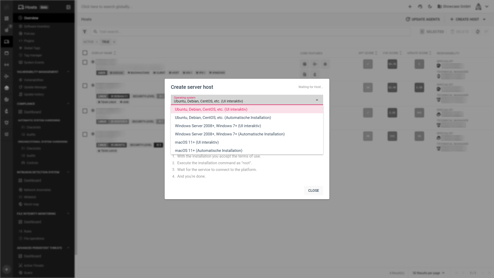
Task: Choose macOS 11+ automatic installation option
Action: click(x=208, y=151)
